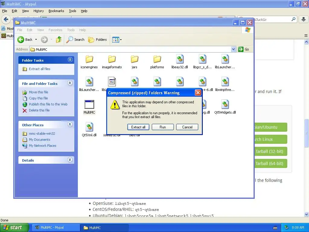Click the browser page scrollbar up arrow
Viewport: 309px width, 232px height.
(307, 42)
